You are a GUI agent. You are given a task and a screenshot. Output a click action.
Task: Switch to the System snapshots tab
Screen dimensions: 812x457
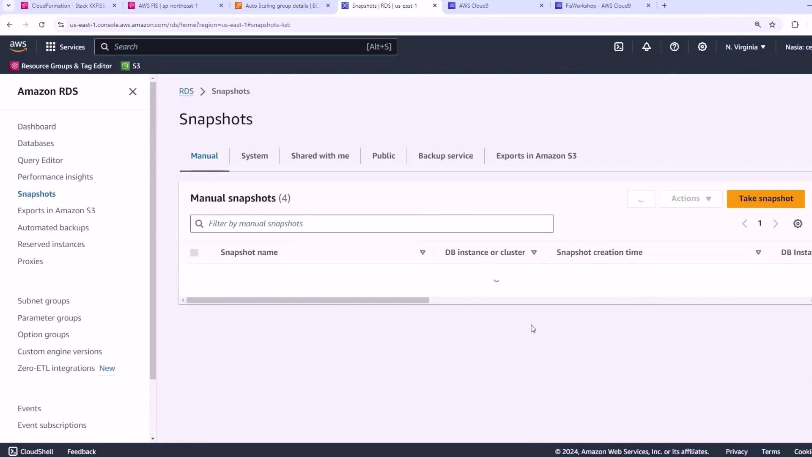click(x=254, y=156)
